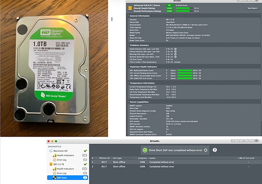Collapse the Device Capabilities section
This screenshot has height=184, width=262.
coord(128,102)
